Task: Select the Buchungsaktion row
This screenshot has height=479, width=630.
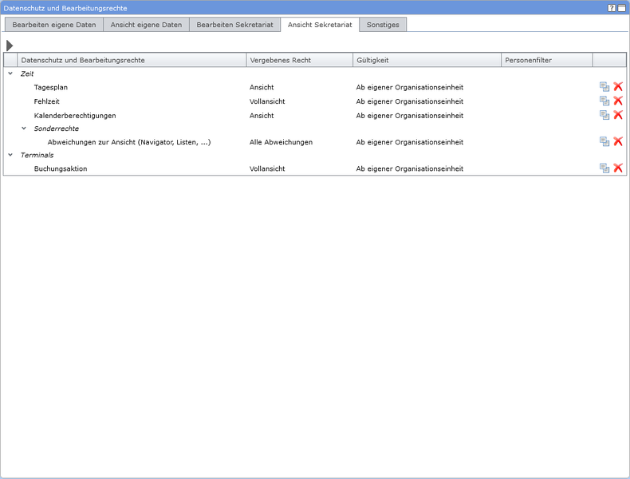Action: 61,168
